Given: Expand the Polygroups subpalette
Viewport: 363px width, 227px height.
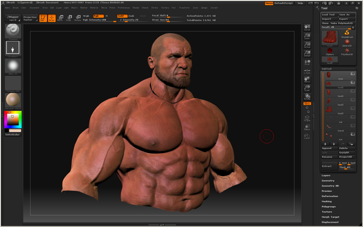Looking at the screenshot, I should pyautogui.click(x=329, y=207).
